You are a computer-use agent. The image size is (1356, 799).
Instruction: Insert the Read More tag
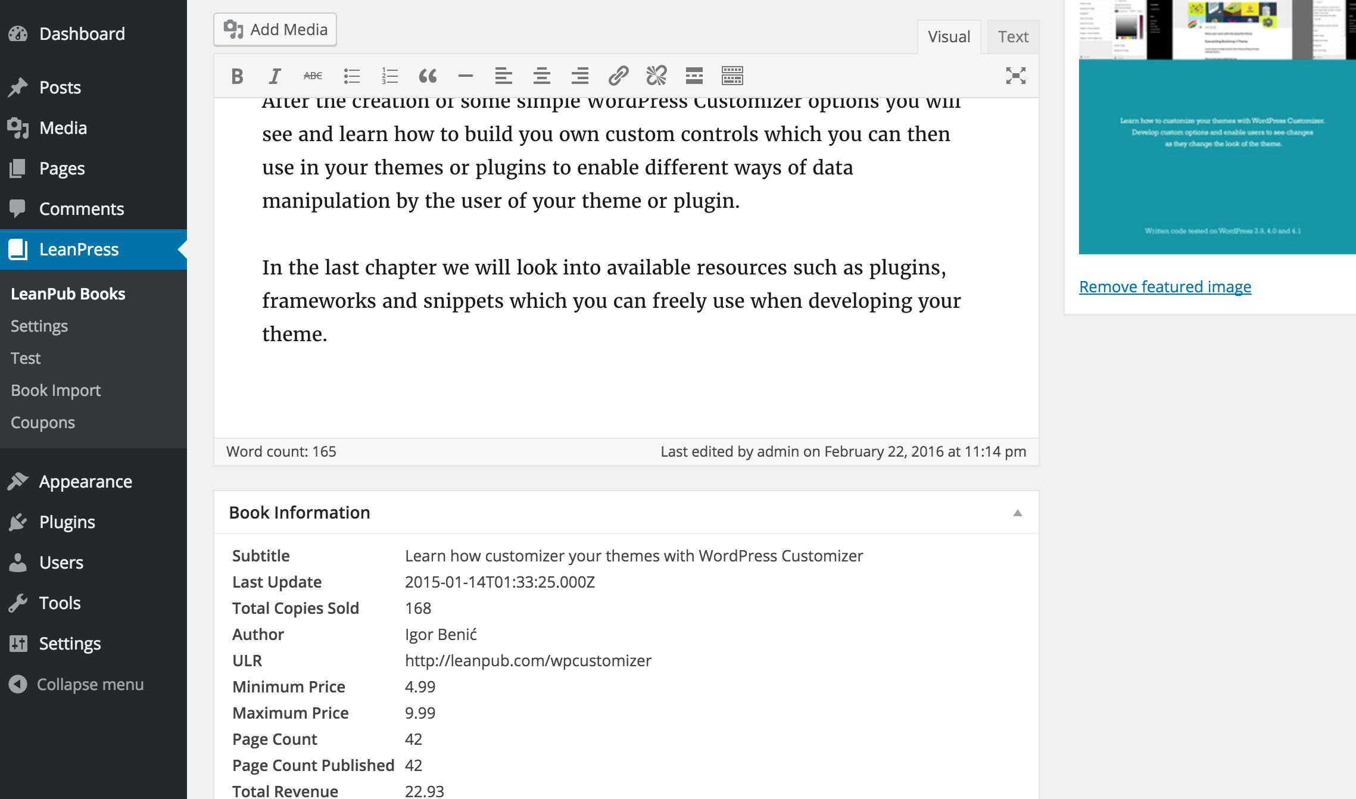pos(694,76)
